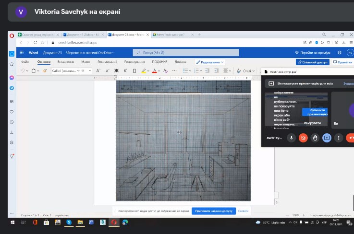This screenshot has height=234, width=354.
Task: Switch to the Рецензування ribbon tab
Action: pyautogui.click(x=134, y=61)
